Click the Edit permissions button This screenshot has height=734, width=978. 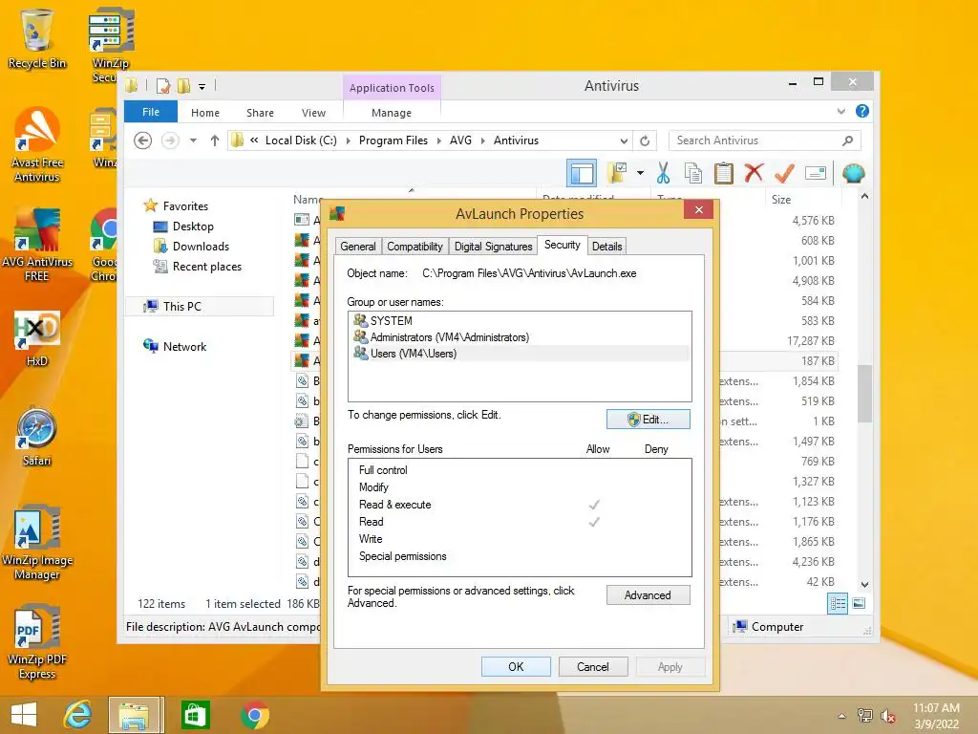click(648, 420)
